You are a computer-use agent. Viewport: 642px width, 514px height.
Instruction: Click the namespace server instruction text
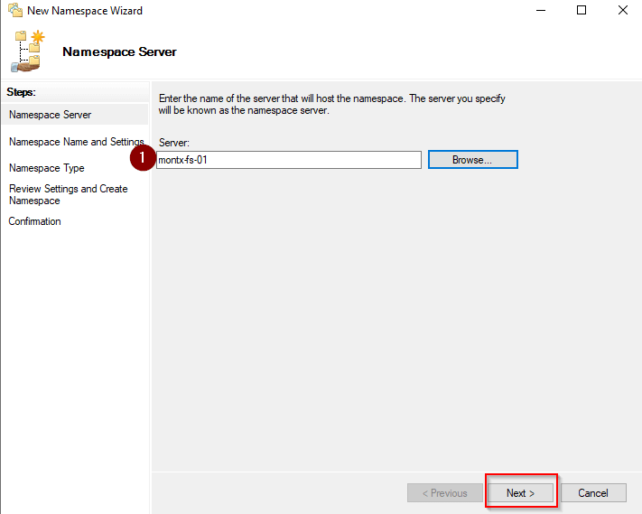[x=331, y=105]
